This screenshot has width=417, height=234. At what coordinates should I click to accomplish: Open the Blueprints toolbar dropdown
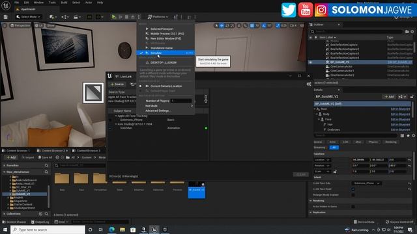coord(65,17)
